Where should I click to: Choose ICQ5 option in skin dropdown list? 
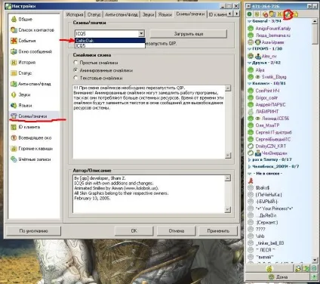coord(110,45)
